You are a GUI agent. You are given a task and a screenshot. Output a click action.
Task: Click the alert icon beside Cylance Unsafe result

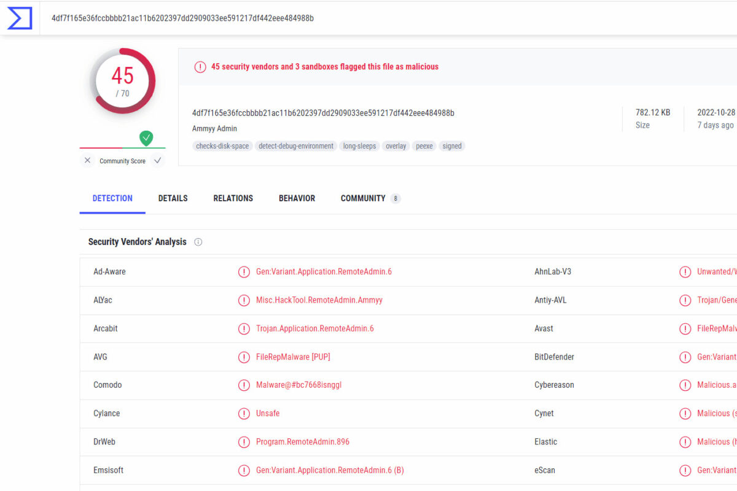coord(244,414)
